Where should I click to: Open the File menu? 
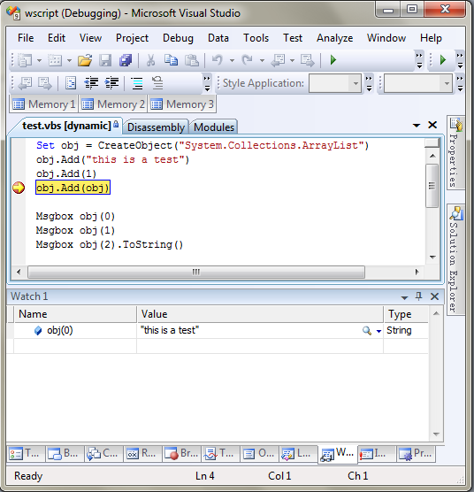point(26,38)
